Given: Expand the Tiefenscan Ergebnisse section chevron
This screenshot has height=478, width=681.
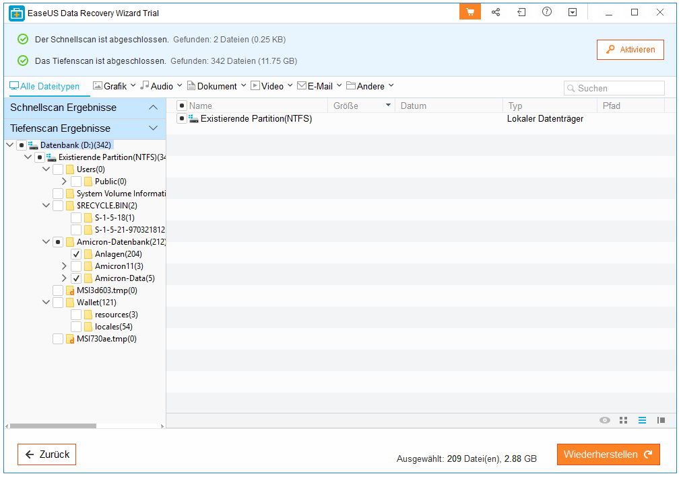Looking at the screenshot, I should point(154,128).
